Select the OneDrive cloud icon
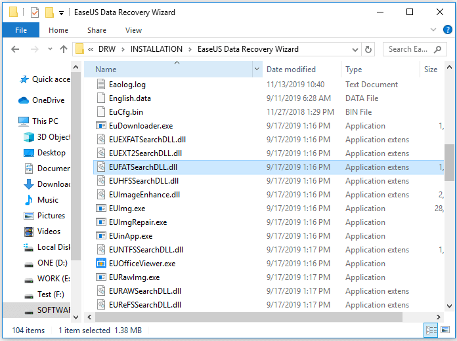 click(x=24, y=100)
